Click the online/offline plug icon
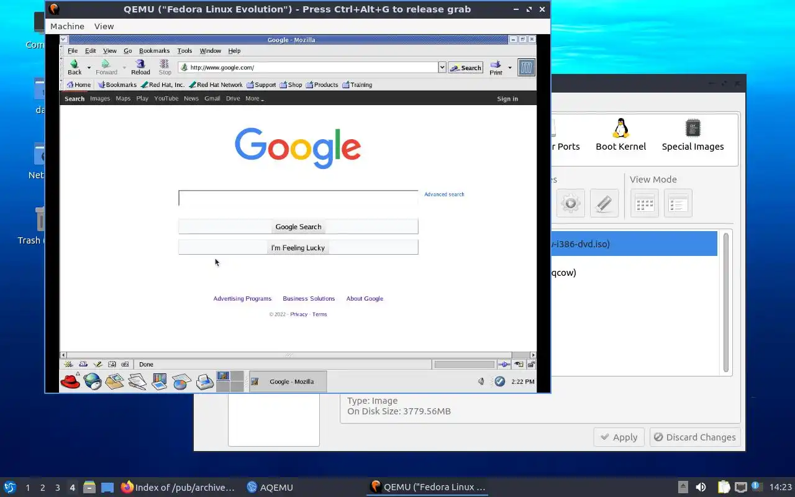Image resolution: width=795 pixels, height=497 pixels. click(504, 364)
